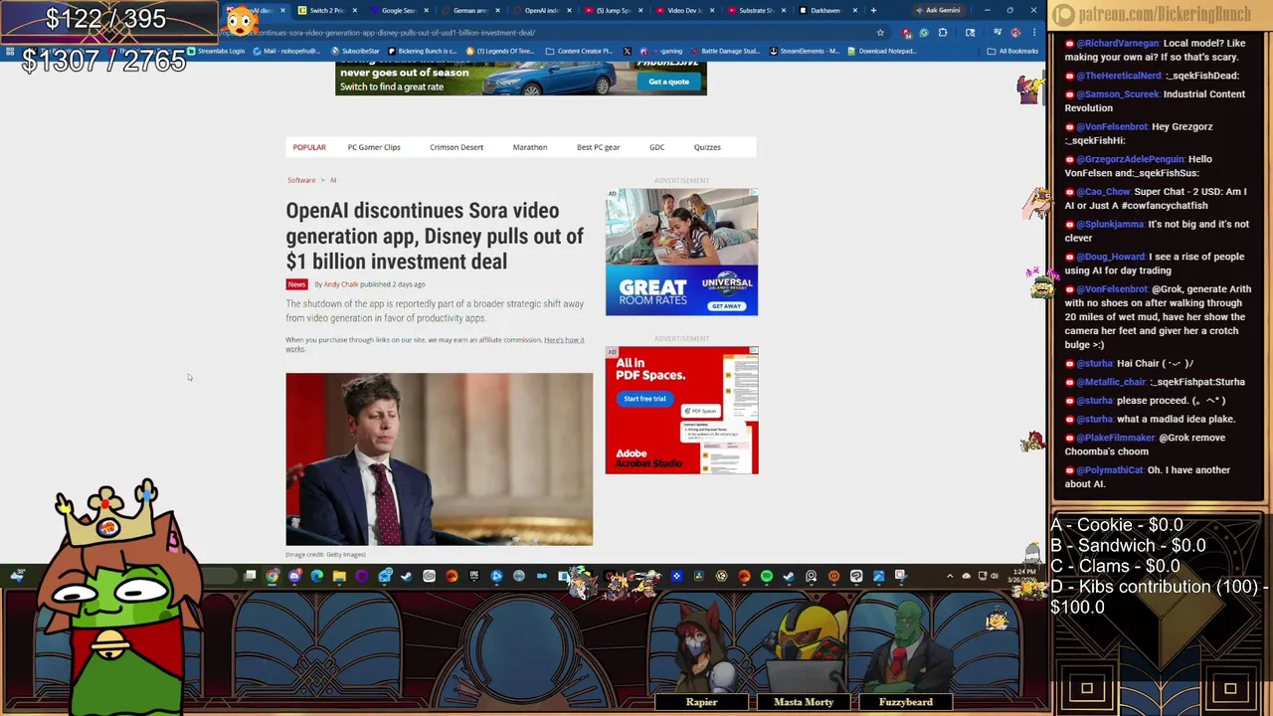Click the article photo of the man in suit
The height and width of the screenshot is (716, 1273).
click(439, 458)
